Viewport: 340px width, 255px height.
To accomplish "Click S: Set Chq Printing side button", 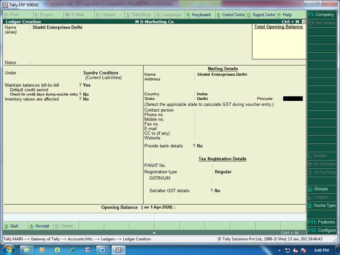I will [x=322, y=172].
